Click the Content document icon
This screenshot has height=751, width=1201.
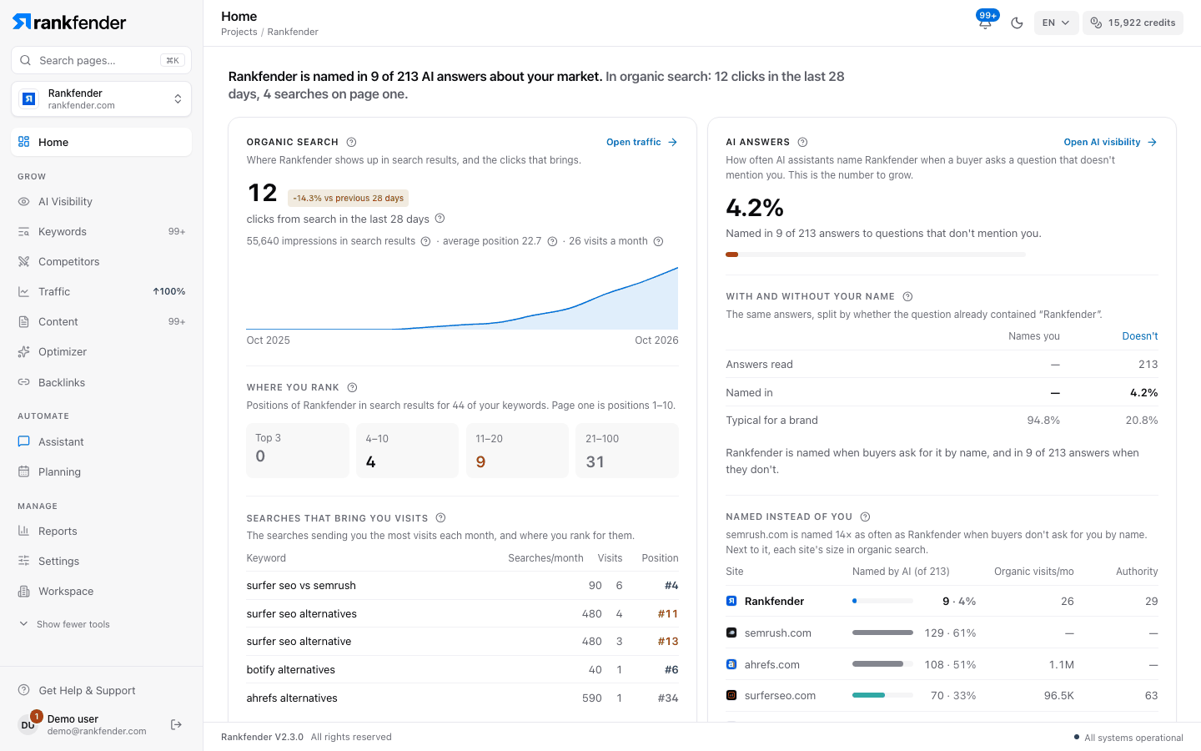coord(24,322)
